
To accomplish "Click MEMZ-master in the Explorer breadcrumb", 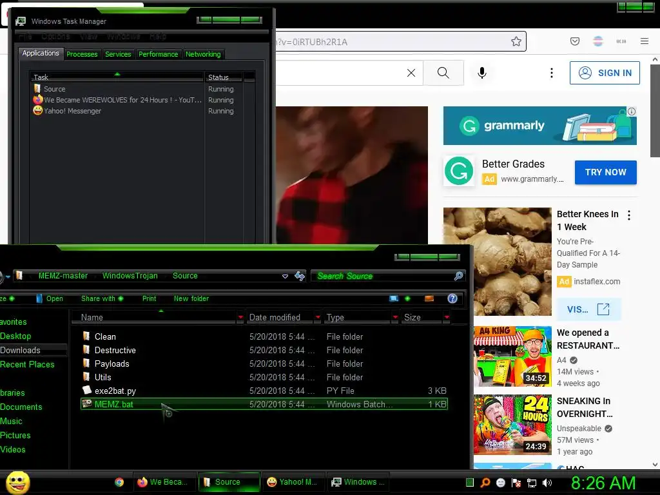I will click(63, 276).
